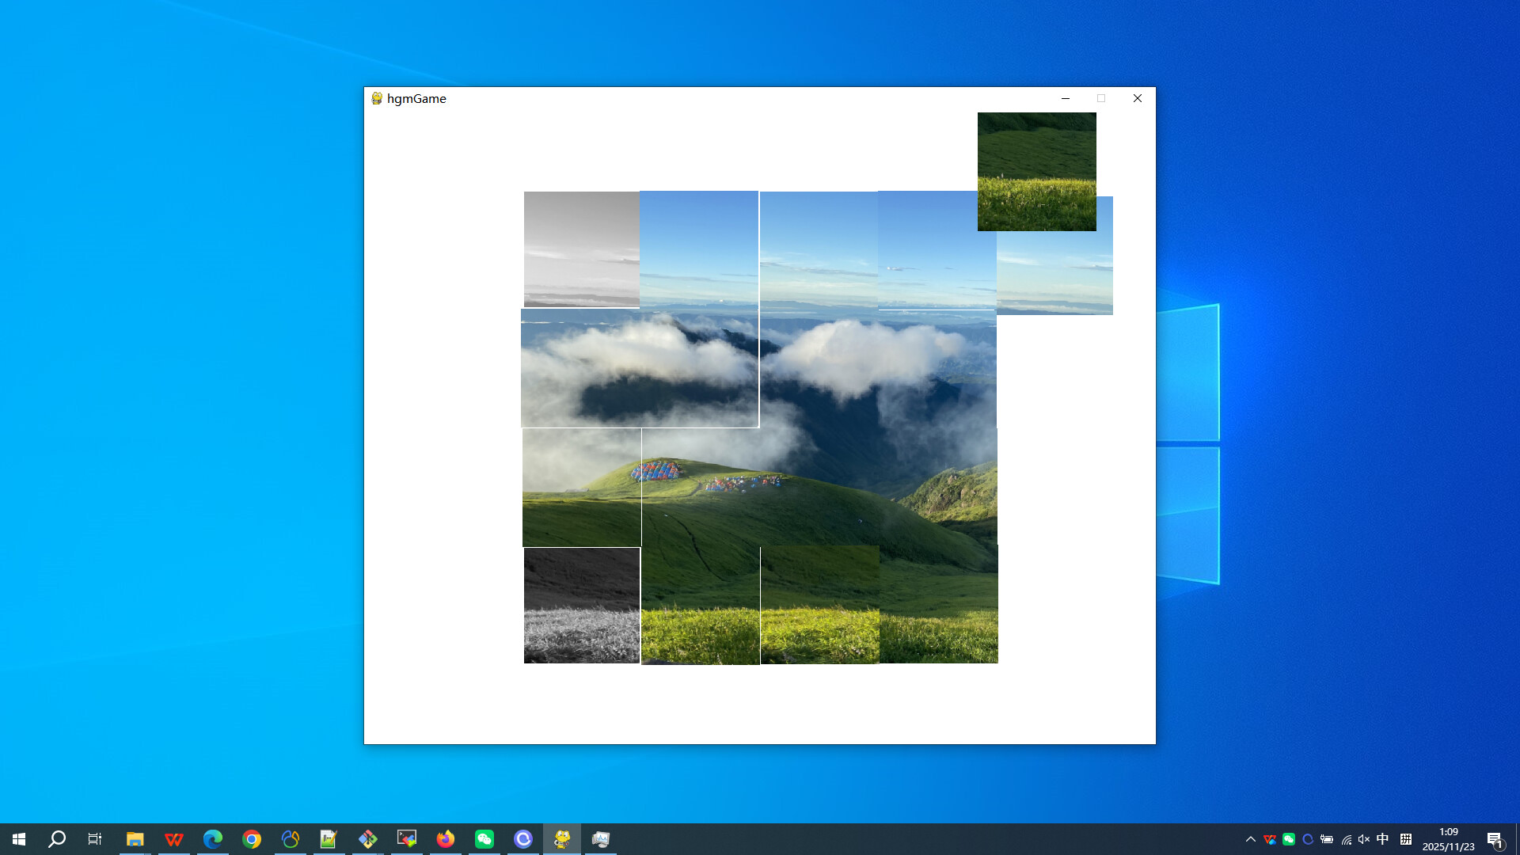This screenshot has width=1520, height=855.
Task: Activate the hgmGame Python icon in taskbar
Action: [561, 838]
